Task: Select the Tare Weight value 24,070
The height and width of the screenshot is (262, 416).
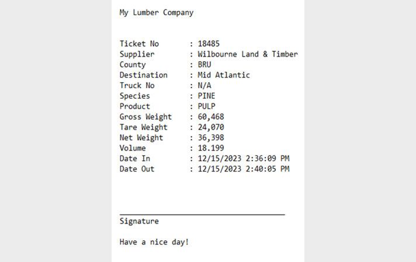Action: click(x=211, y=127)
